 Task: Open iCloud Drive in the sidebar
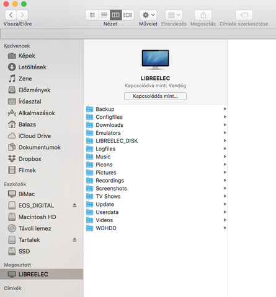(42, 136)
